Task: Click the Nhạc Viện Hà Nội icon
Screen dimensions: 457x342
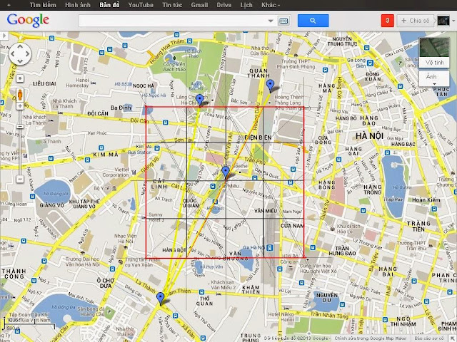Action: point(126,247)
